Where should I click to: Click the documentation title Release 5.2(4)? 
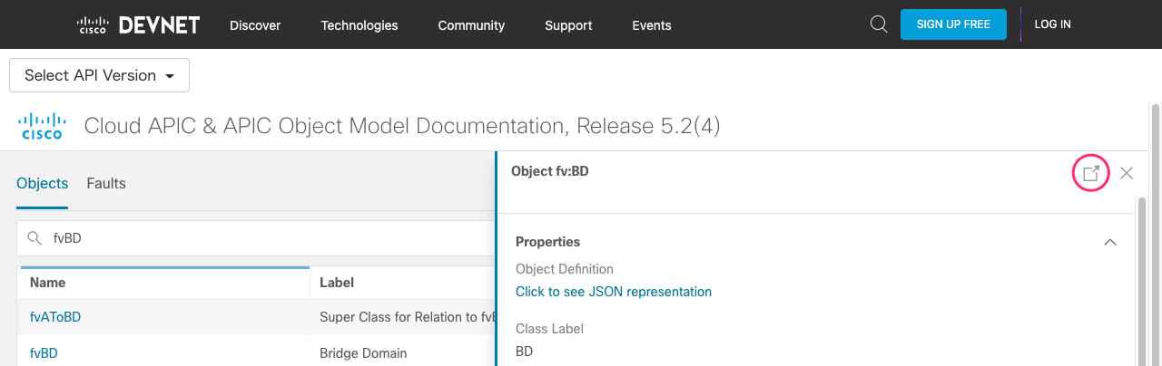click(402, 126)
